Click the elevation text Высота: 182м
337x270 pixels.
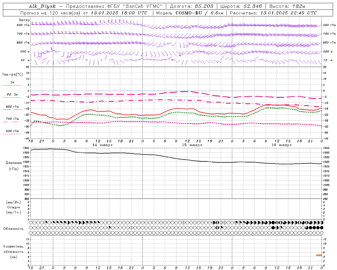287,7
